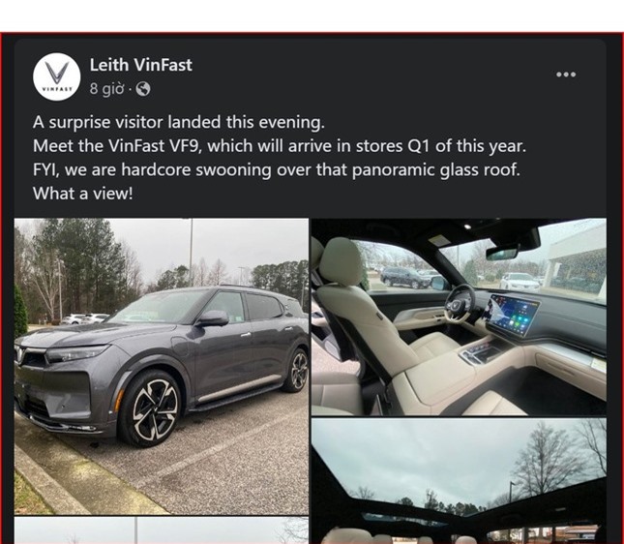624x544 pixels.
Task: Click the VinFast logo on car grille
Action: coord(19,354)
